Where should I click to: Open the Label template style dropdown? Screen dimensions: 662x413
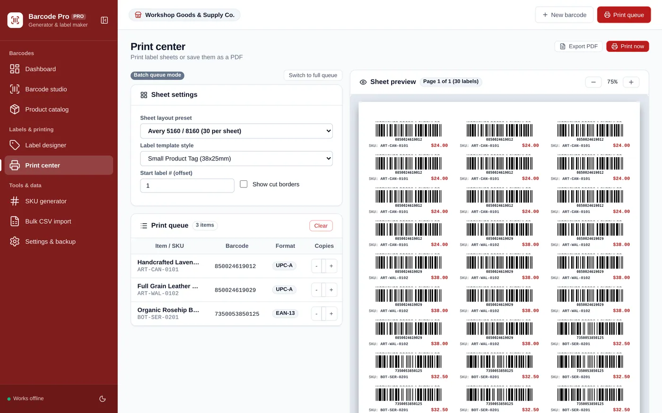pyautogui.click(x=236, y=159)
